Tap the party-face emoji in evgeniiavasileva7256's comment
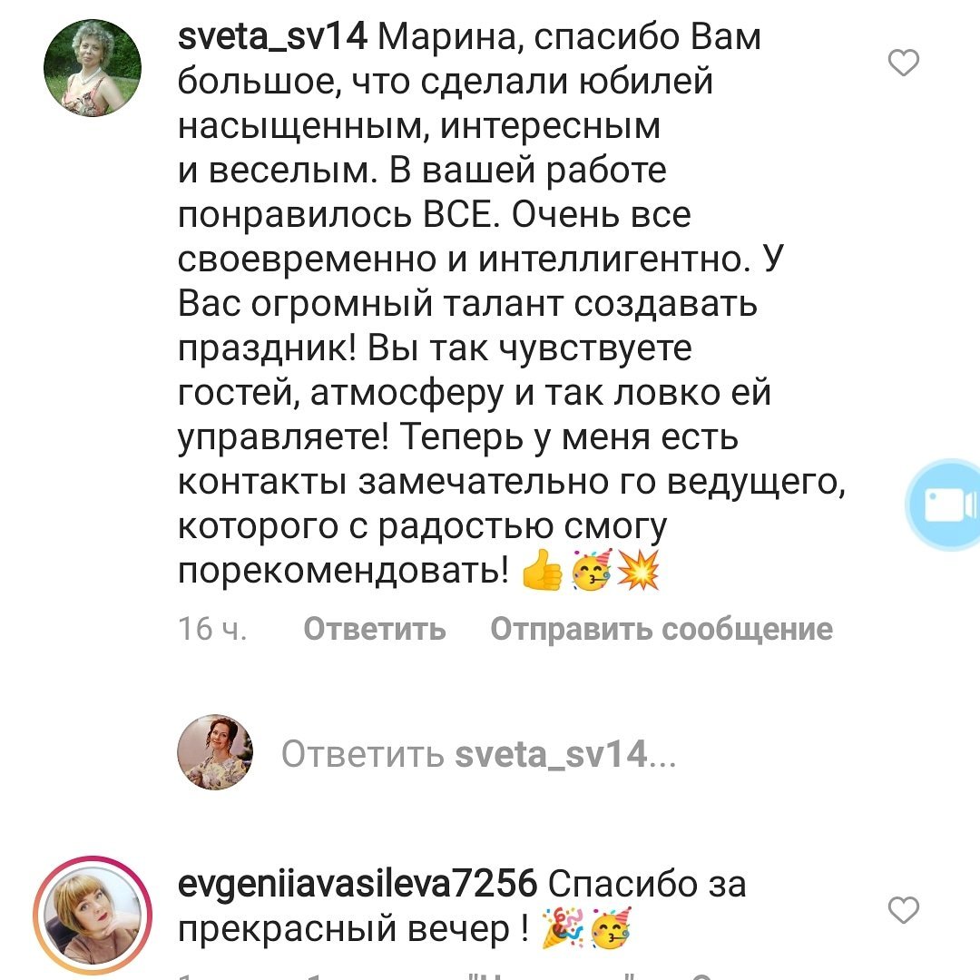 point(611,928)
